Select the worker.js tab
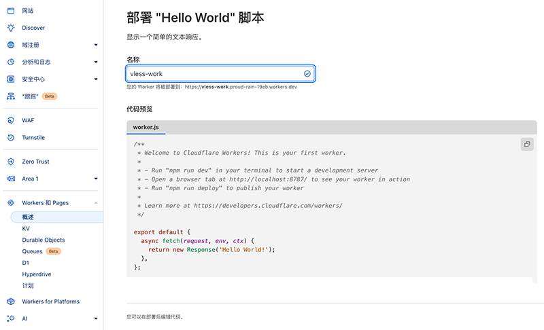This screenshot has width=544, height=330. coord(146,127)
